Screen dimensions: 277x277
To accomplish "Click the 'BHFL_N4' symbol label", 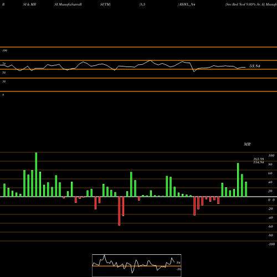I will pyautogui.click(x=187, y=4).
